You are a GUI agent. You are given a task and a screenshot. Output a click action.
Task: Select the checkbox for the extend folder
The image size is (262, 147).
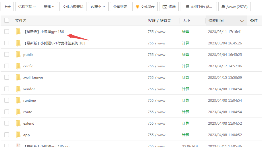click(7, 123)
